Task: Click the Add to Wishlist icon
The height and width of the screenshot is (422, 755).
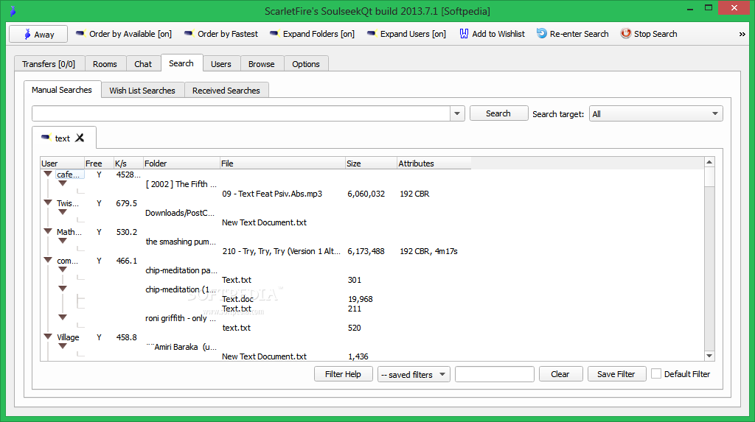Action: click(x=465, y=34)
